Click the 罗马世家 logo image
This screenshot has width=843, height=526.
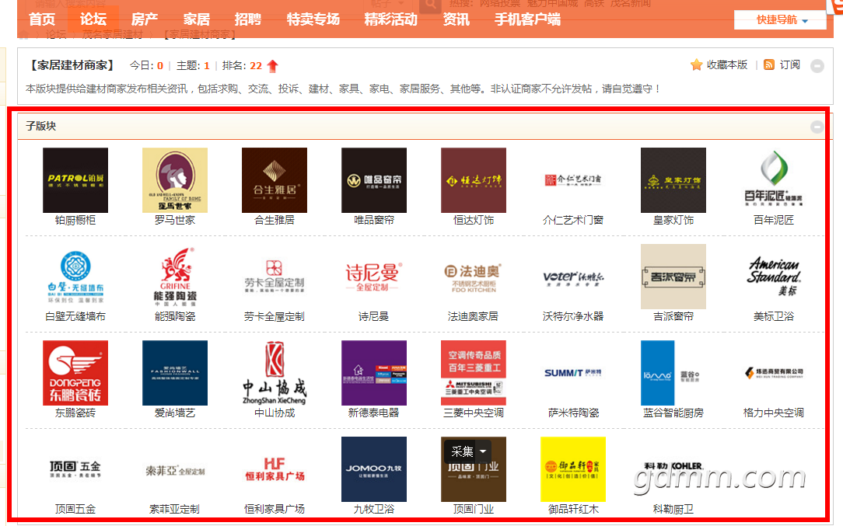pyautogui.click(x=175, y=180)
